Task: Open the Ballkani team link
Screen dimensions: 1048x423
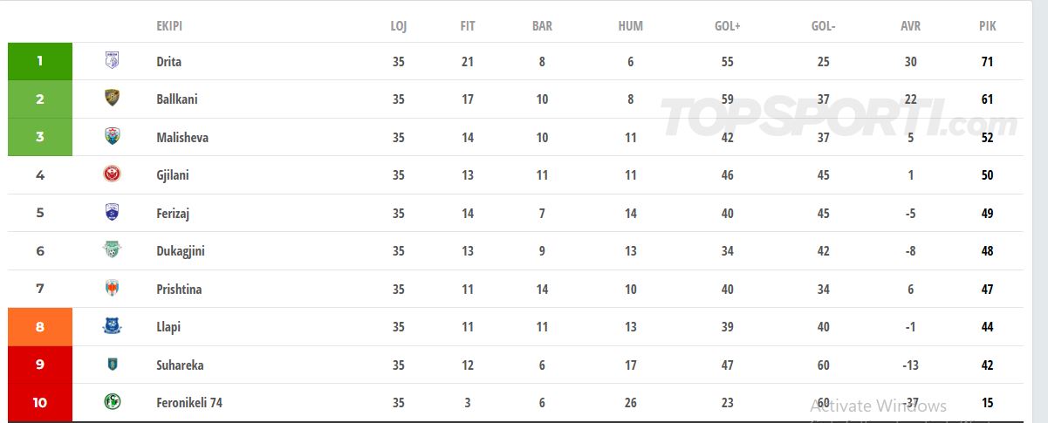Action: [x=177, y=99]
